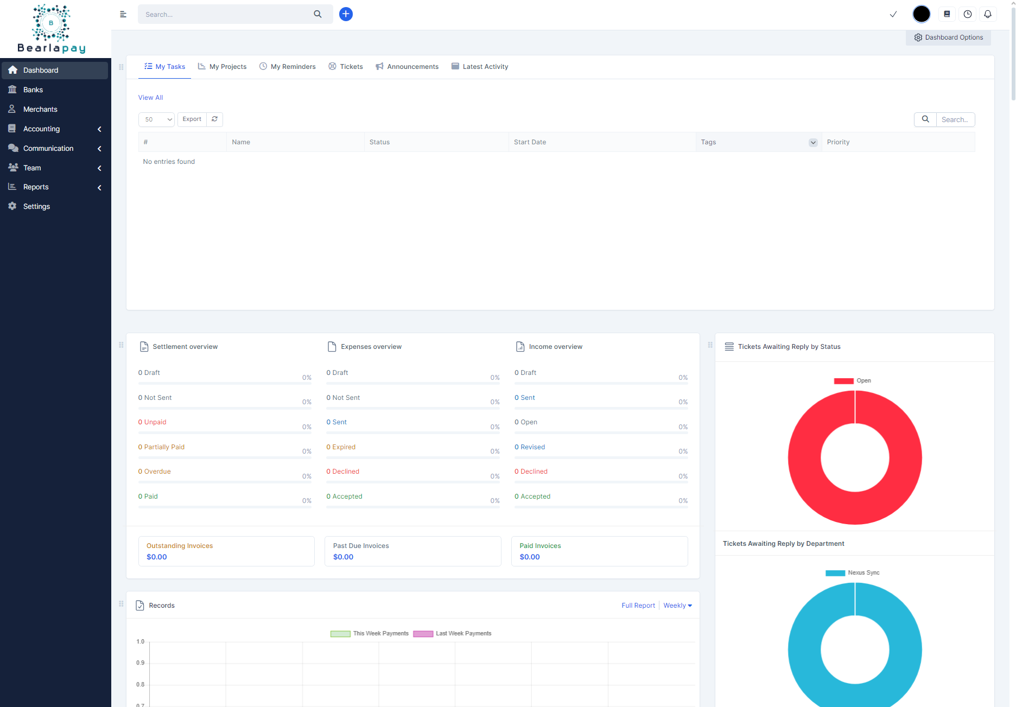Click the refresh icon next to Export
This screenshot has width=1016, height=707.
pos(214,119)
